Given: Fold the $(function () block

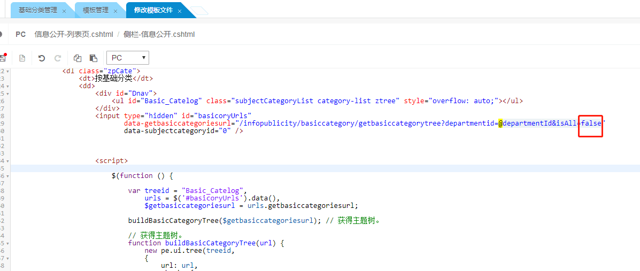Looking at the screenshot, I should tap(7, 176).
